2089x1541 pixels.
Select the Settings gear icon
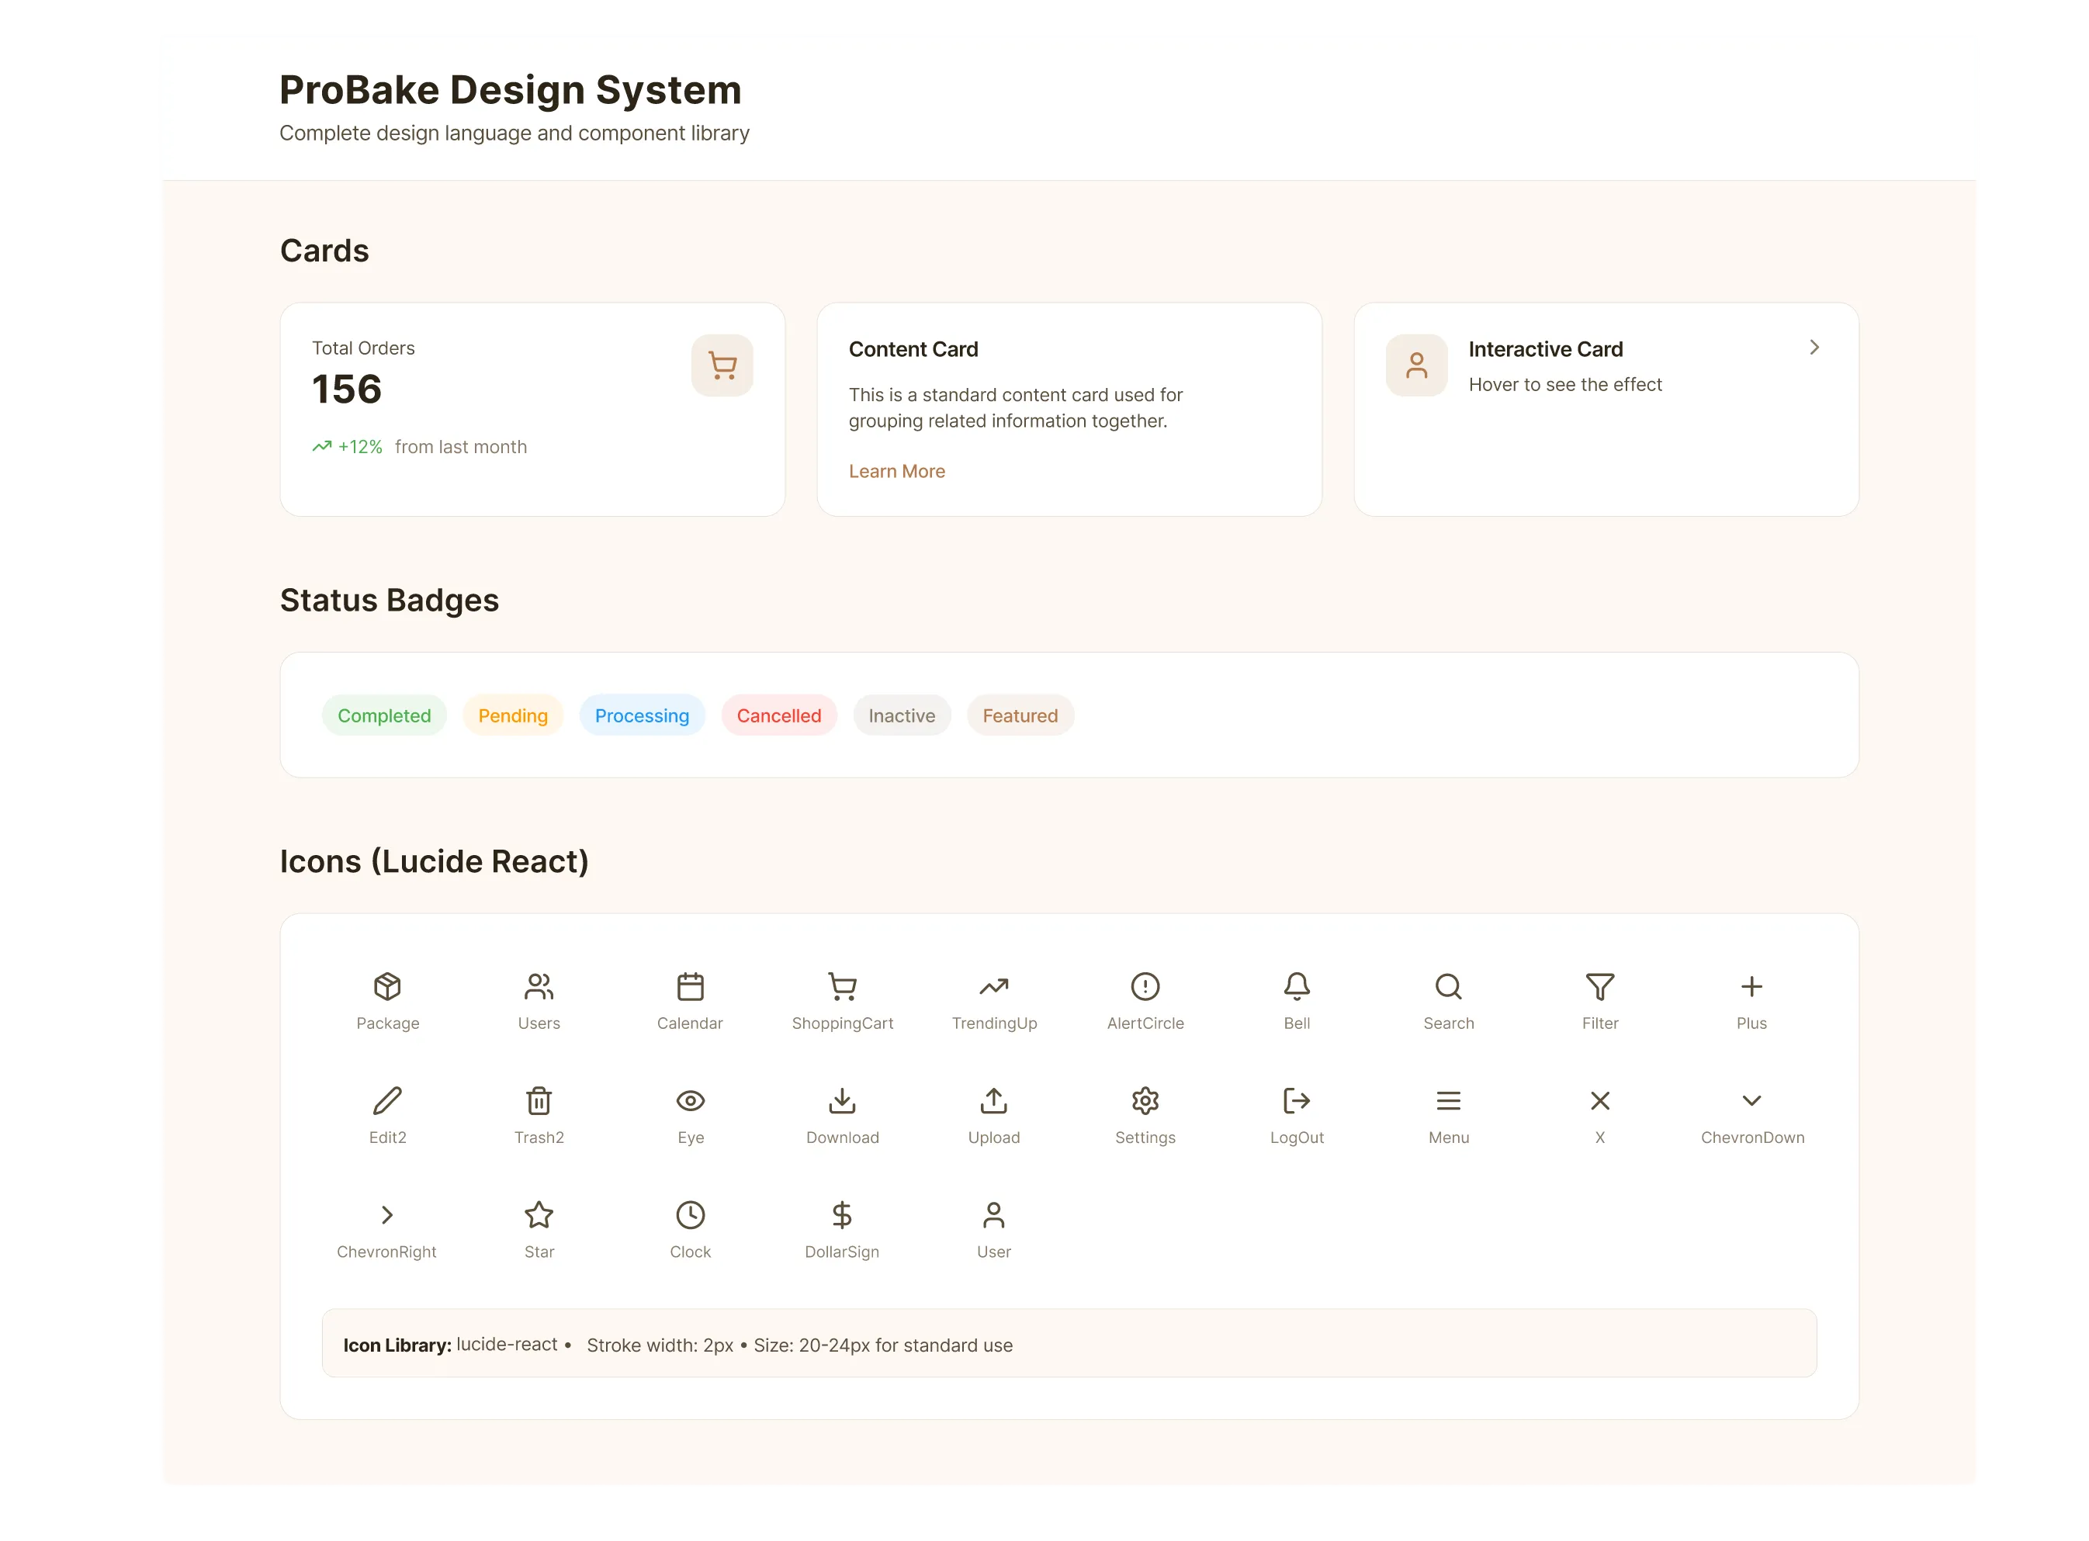1145,1101
